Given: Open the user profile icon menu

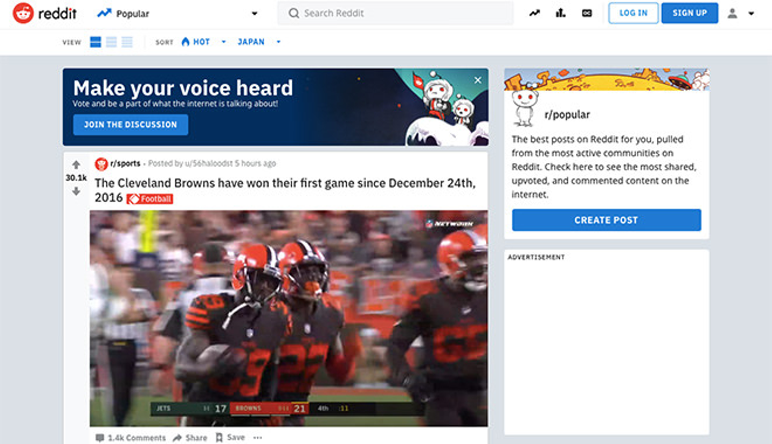Looking at the screenshot, I should coord(732,13).
